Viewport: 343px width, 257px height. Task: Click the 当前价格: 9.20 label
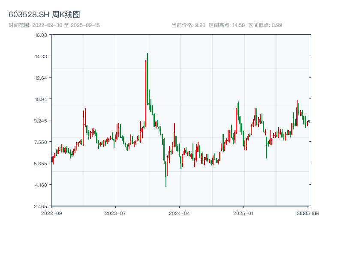coord(188,25)
